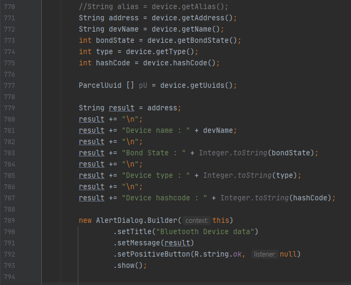The width and height of the screenshot is (351, 285).
Task: Click Integer.toString(hashCode) call
Action: click(276, 198)
